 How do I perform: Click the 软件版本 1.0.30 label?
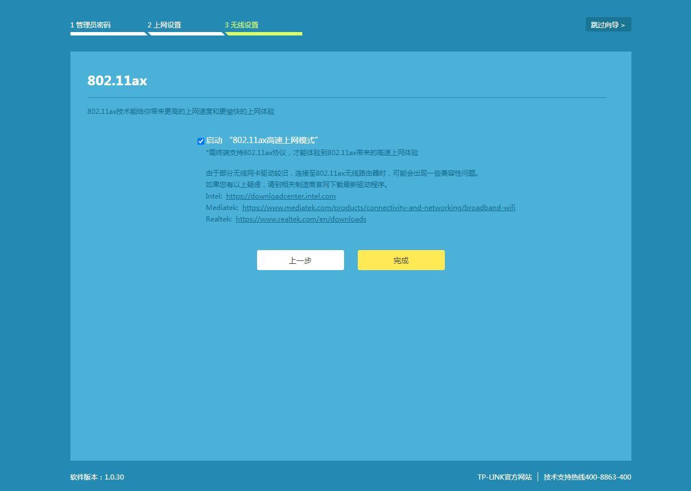tap(96, 477)
